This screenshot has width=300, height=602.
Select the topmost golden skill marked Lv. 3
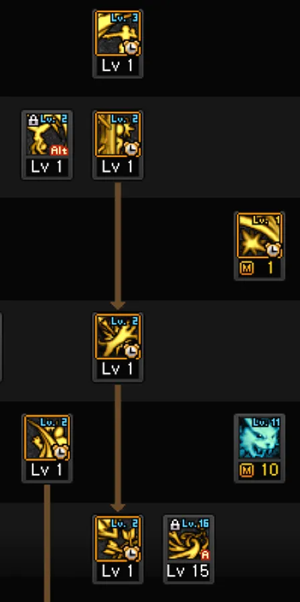(118, 33)
